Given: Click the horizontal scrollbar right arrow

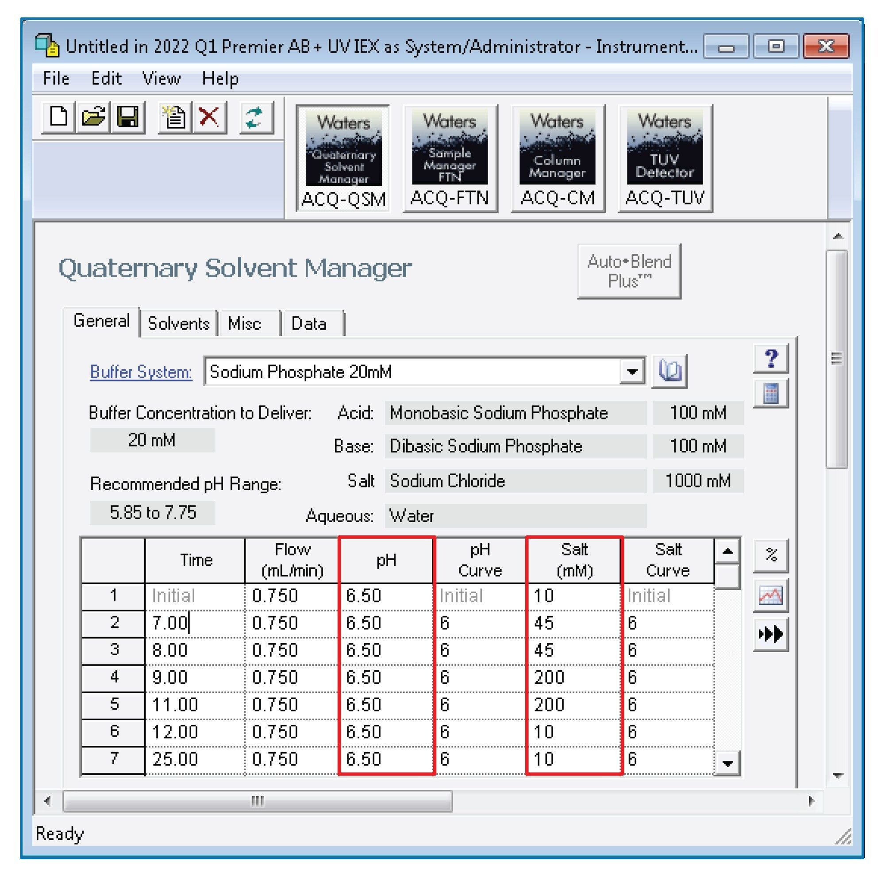Looking at the screenshot, I should [811, 801].
